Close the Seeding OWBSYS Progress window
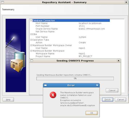Image resolution: width=129 pixels, height=119 pixels. click(118, 61)
